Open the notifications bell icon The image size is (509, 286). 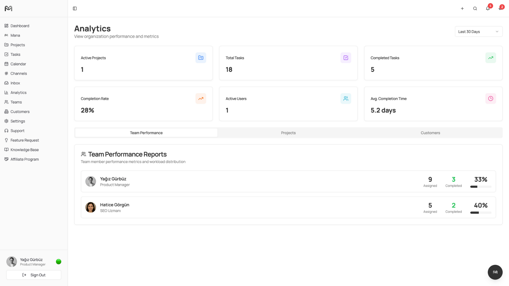tap(488, 8)
